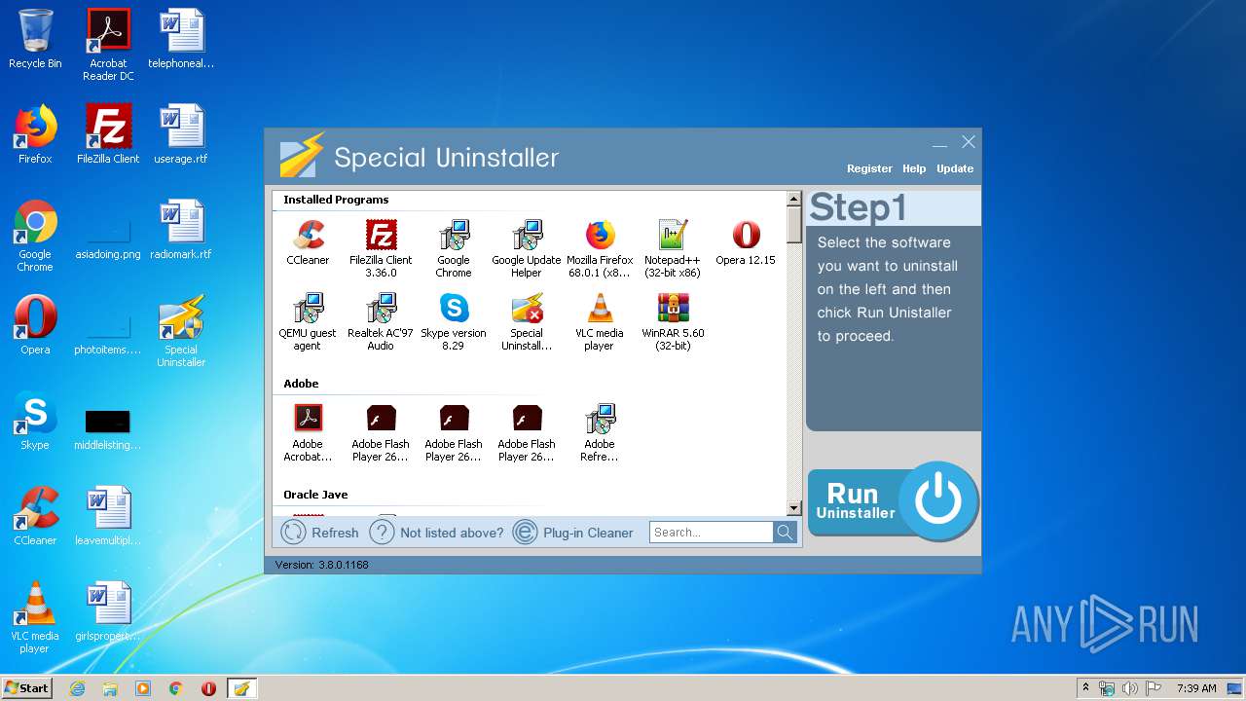Launch Internet Explorer from taskbar
Viewport: 1246px width, 701px height.
coord(77,688)
